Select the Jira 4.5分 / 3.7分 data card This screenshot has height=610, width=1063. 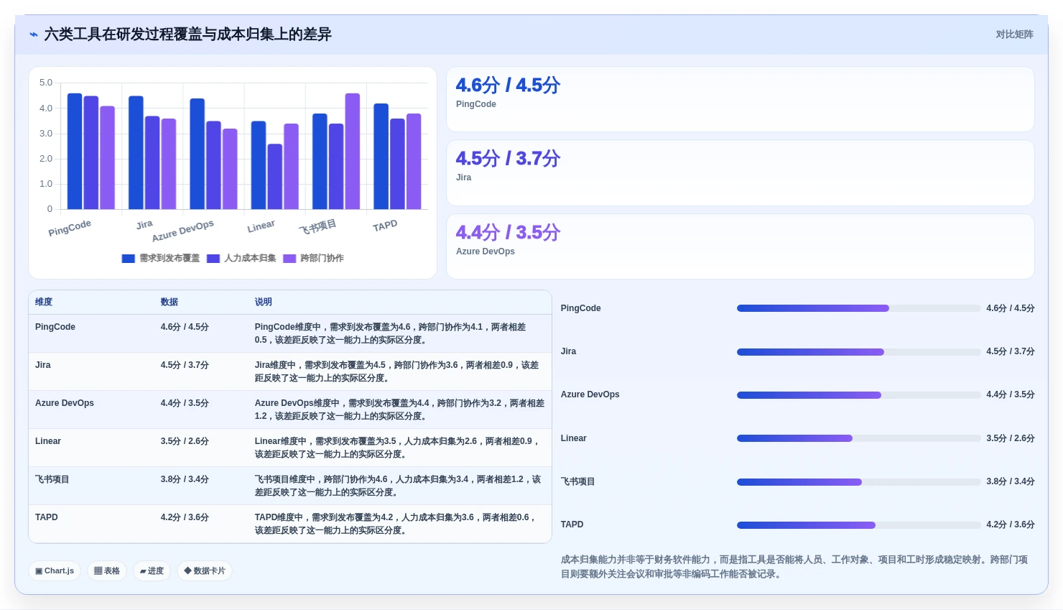coord(741,173)
